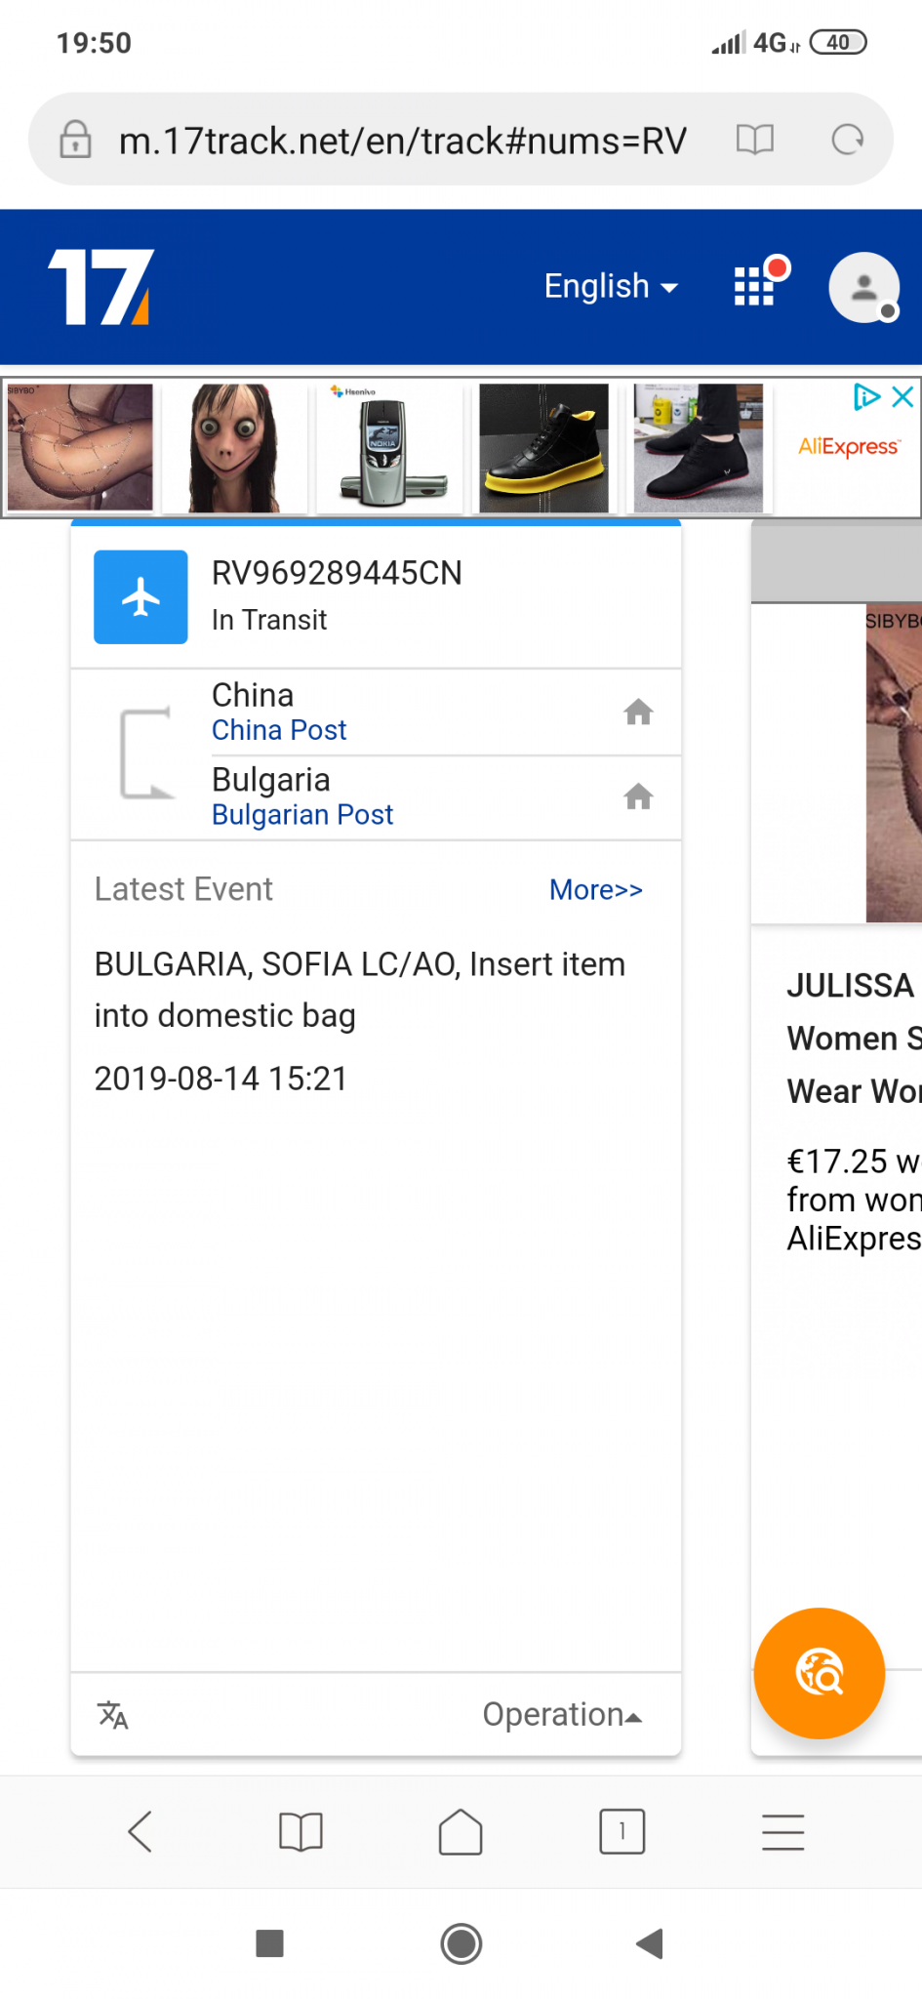Tap the Nokia phone ad thumbnail
Screen dimensions: 922x1999
coord(390,448)
